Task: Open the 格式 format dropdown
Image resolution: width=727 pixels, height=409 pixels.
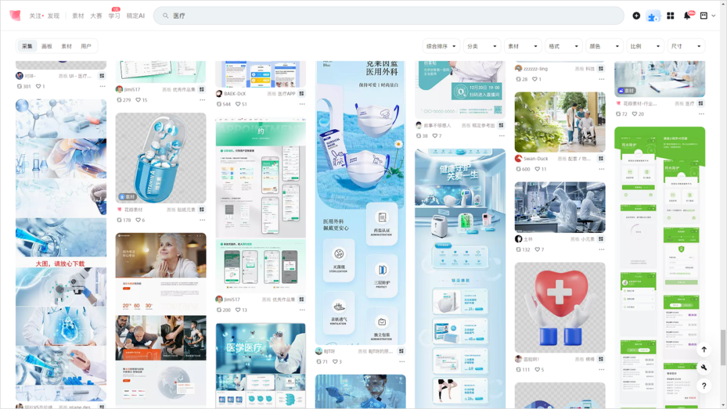Action: click(563, 46)
